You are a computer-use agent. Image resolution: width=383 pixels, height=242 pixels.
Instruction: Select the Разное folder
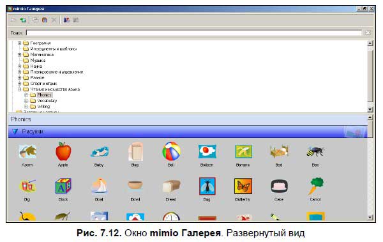pos(37,77)
